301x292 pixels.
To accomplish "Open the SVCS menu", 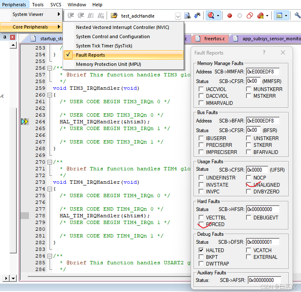I will (56, 5).
